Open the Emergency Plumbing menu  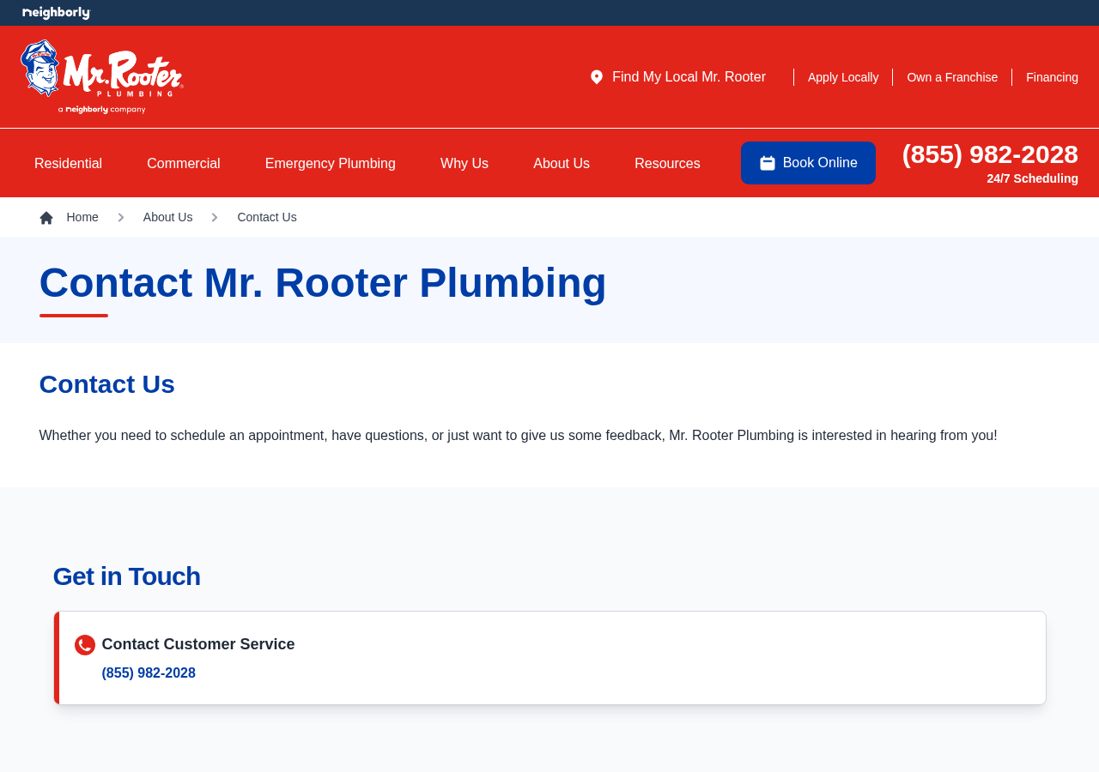pos(331,164)
